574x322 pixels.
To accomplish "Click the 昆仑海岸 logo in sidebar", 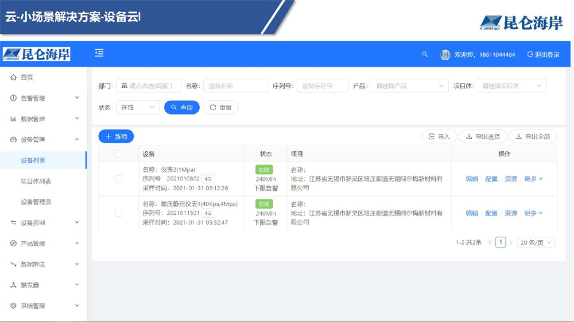I will 37,54.
